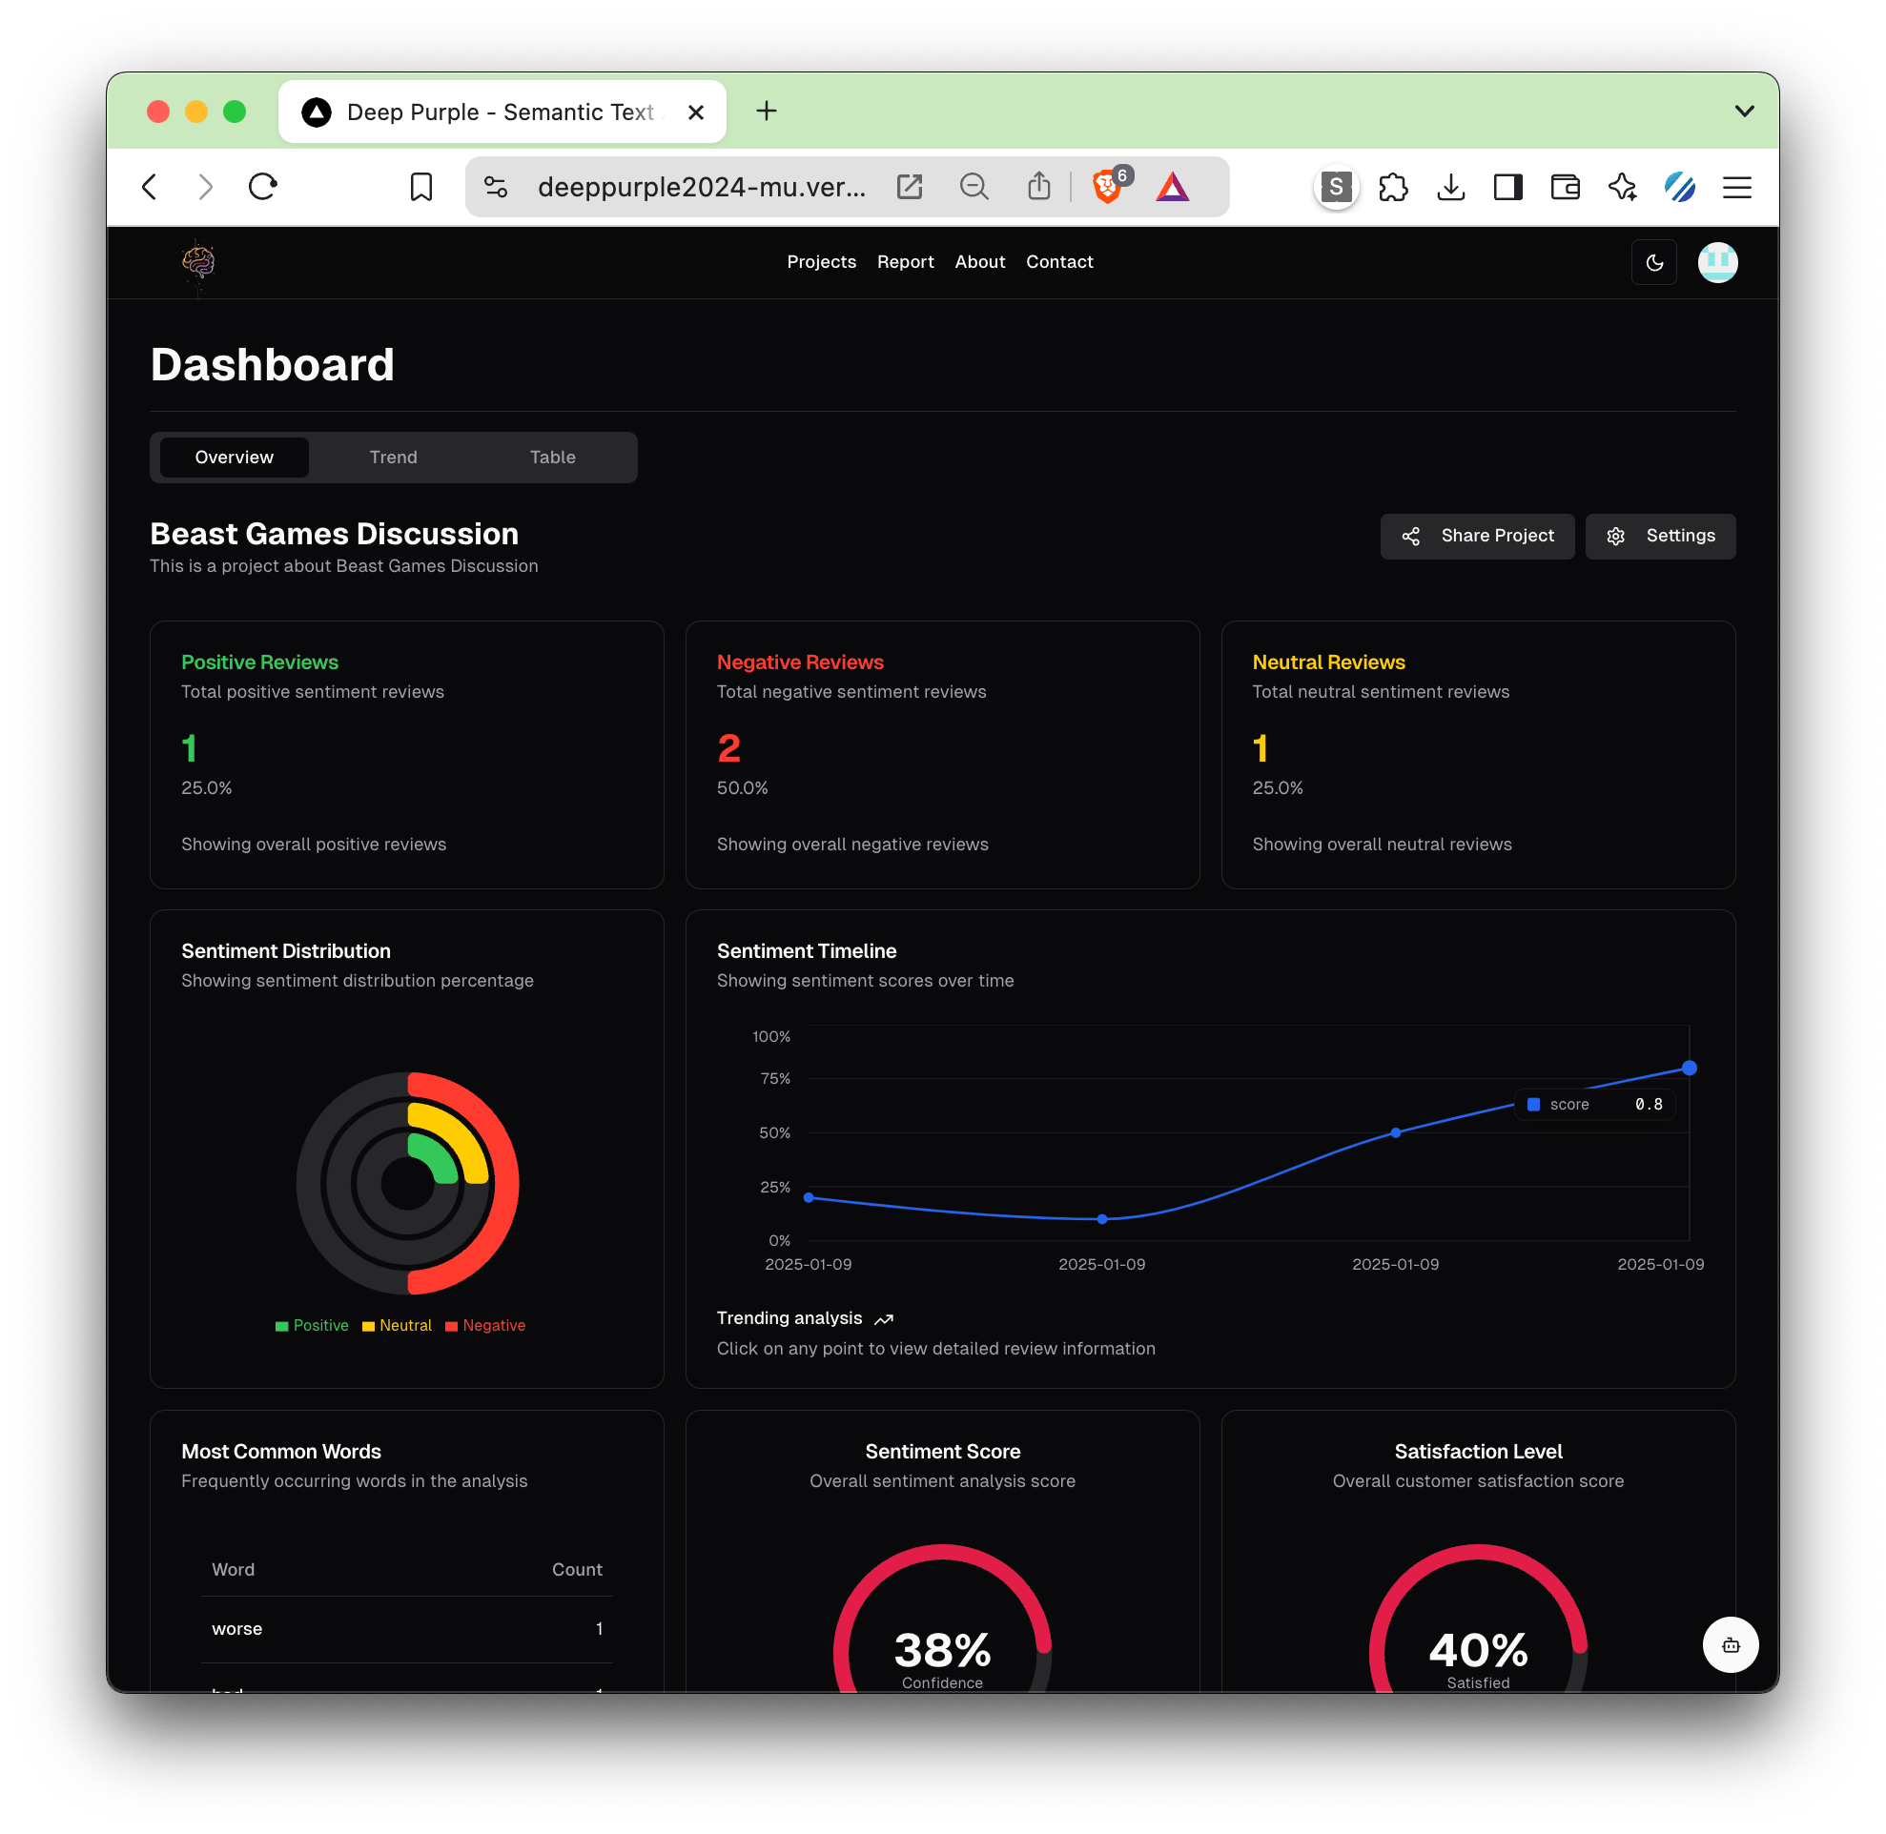
Task: Click the address bar URL
Action: 702,187
